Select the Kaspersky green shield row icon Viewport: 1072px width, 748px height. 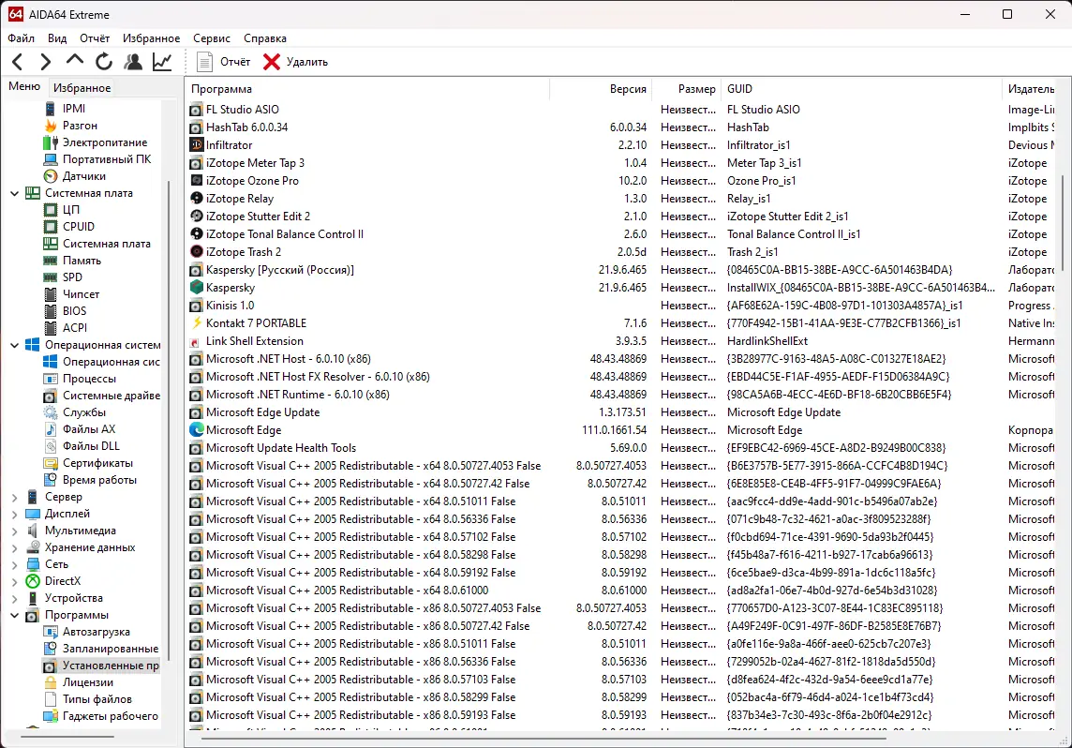pyautogui.click(x=196, y=288)
